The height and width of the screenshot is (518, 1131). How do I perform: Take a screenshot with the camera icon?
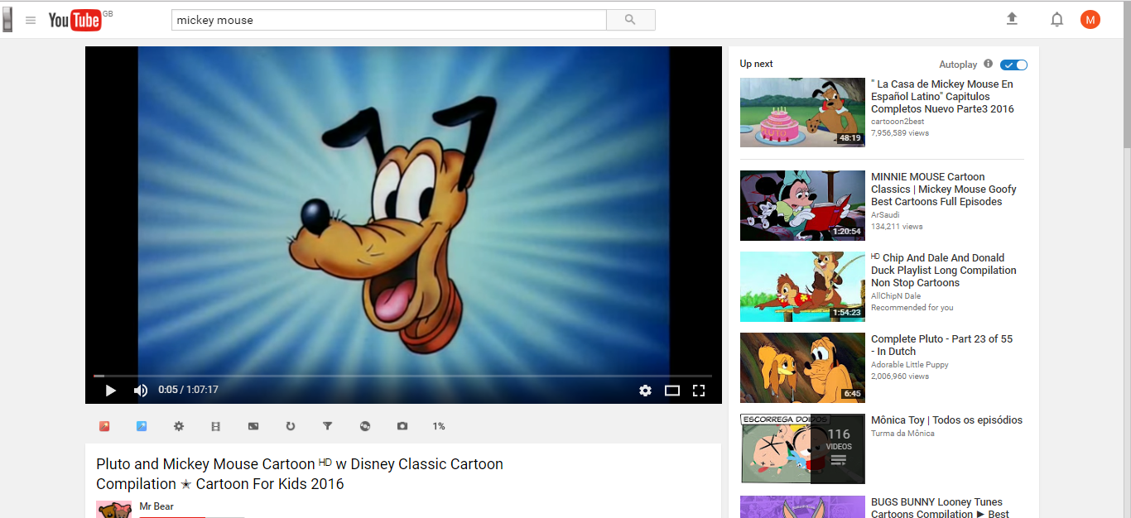click(402, 426)
